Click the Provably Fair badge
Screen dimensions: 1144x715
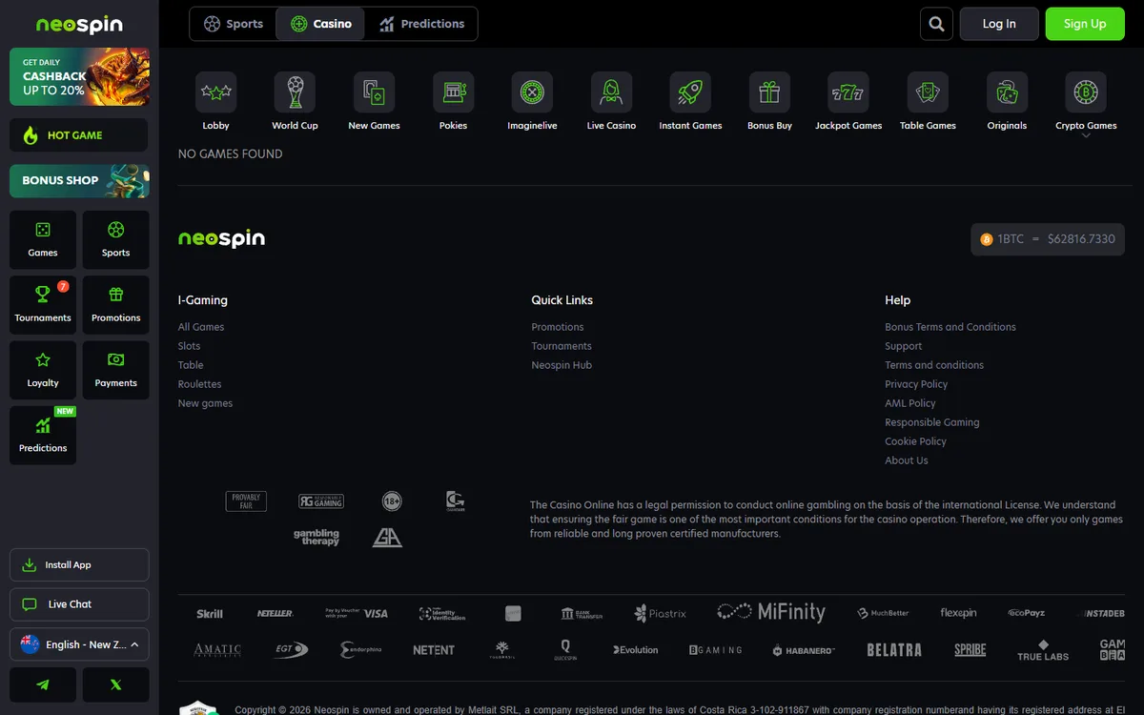click(x=246, y=500)
